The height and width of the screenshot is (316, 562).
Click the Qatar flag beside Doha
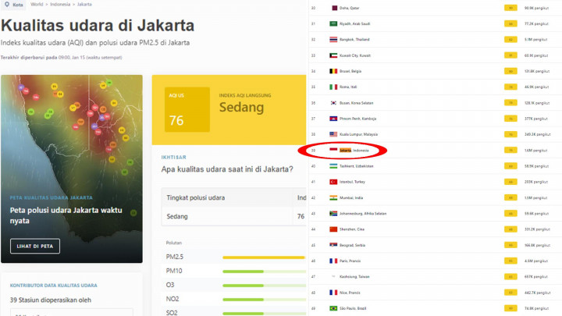click(333, 8)
